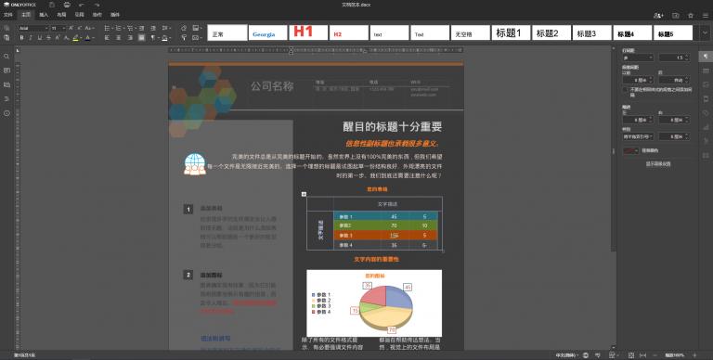Open the 文件 menu tab
The width and height of the screenshot is (713, 360).
pyautogui.click(x=8, y=15)
